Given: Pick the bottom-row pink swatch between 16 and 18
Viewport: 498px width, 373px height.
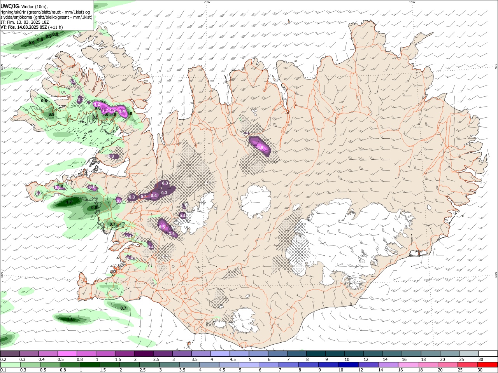Looking at the screenshot, I should (x=408, y=364).
